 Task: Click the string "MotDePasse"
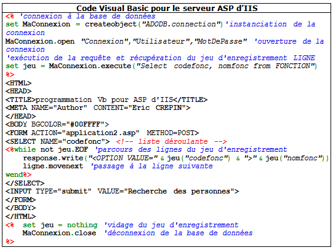(x=221, y=41)
